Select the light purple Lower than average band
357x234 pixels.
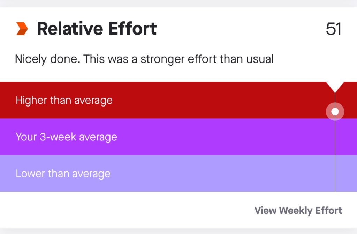click(209, 174)
